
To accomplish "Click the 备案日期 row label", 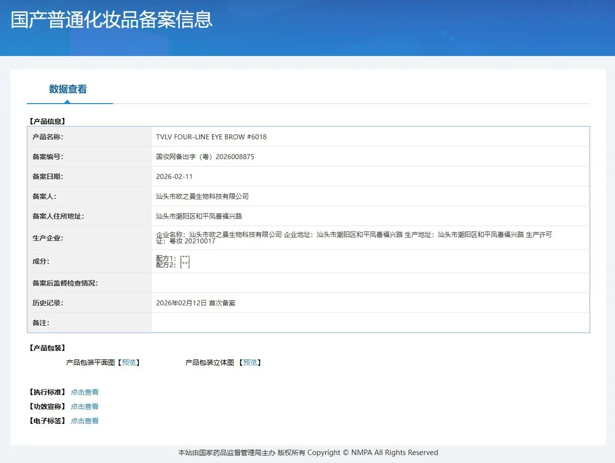I will 48,176.
